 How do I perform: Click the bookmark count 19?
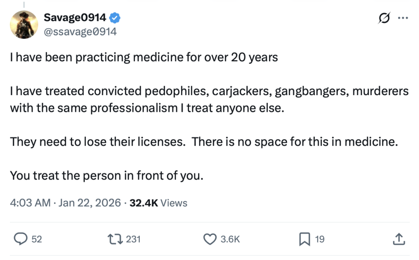point(320,239)
